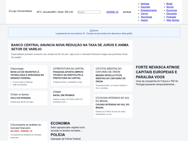Open the Pesquisa aponta empate técnico headline
The image size is (188, 141).
click(68, 75)
